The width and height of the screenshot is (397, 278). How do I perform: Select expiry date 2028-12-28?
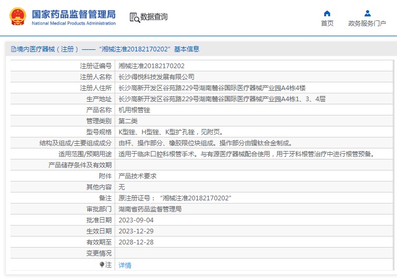[136, 242]
